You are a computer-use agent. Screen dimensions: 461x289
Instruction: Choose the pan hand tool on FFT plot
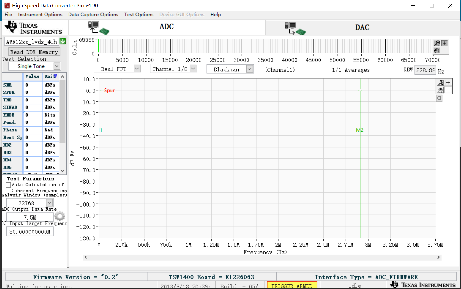click(440, 90)
